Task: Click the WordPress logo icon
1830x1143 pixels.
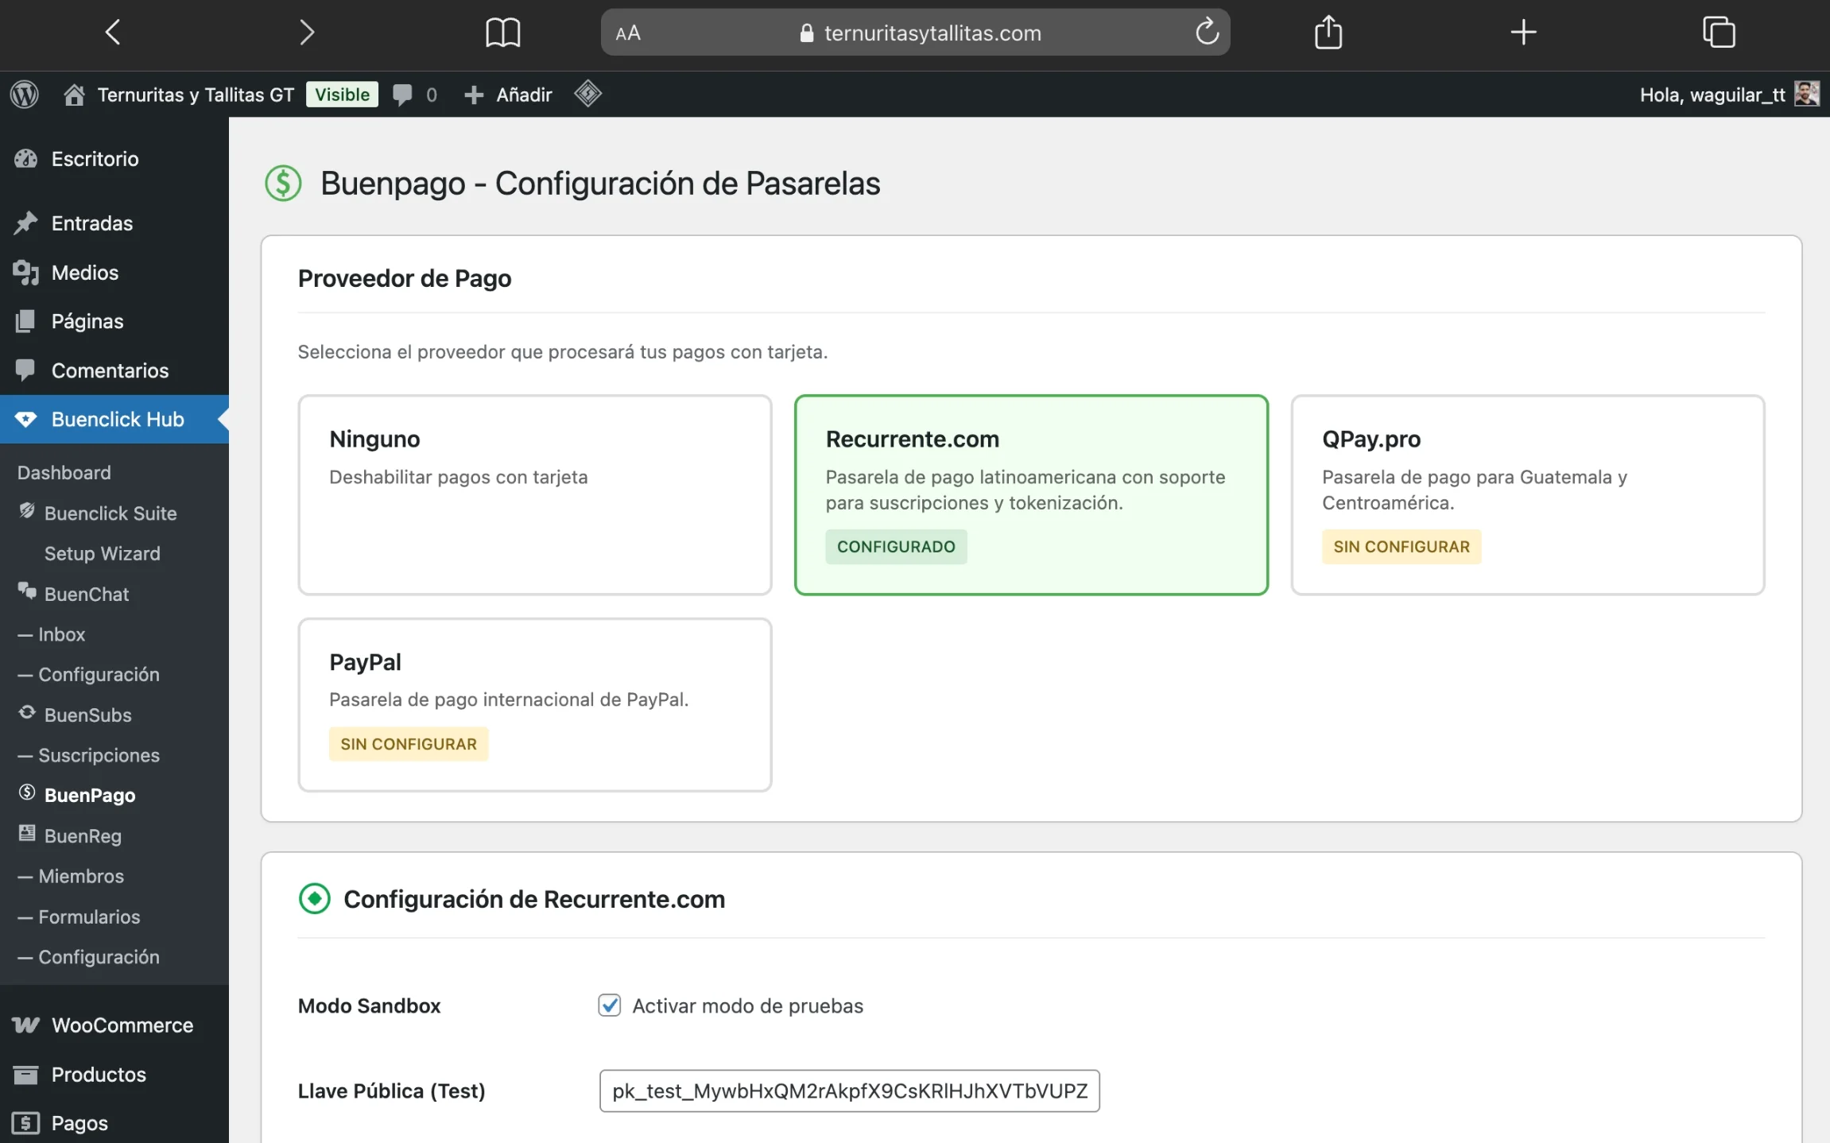Action: coord(25,95)
